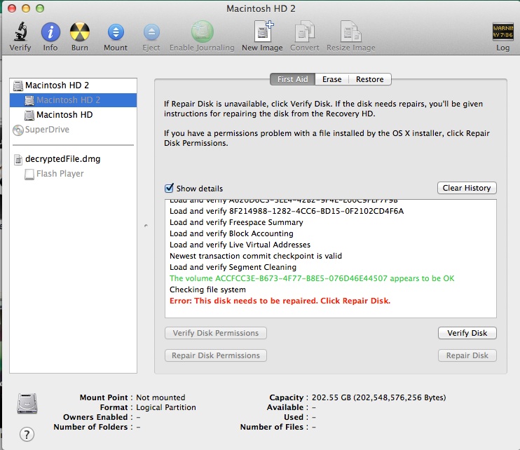
Task: Click Newest transaction commit checkpoint line
Action: click(x=256, y=256)
